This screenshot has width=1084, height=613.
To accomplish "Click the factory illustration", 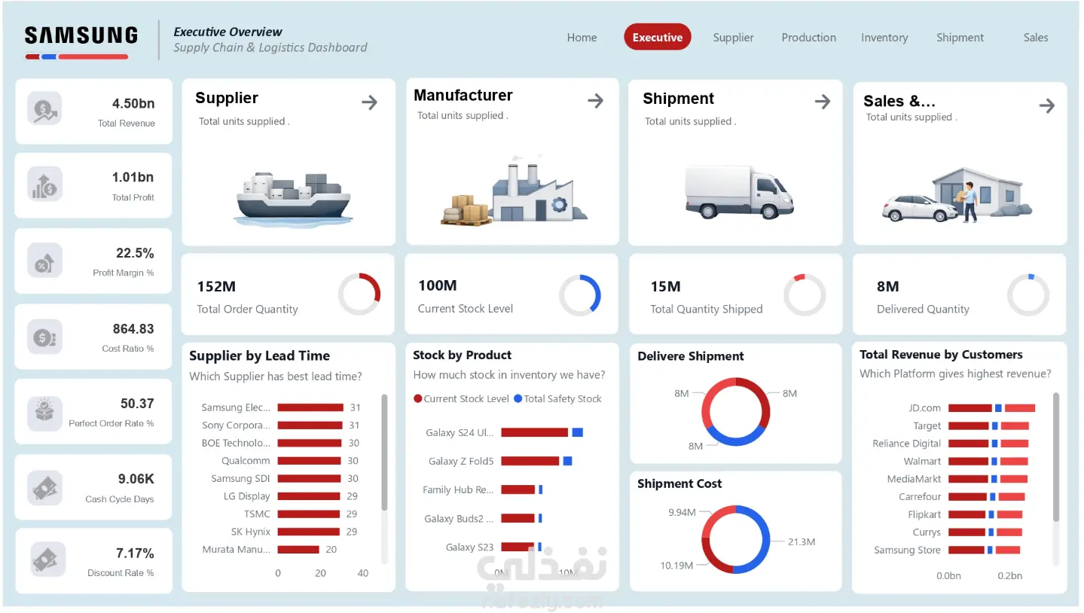I will pos(515,192).
